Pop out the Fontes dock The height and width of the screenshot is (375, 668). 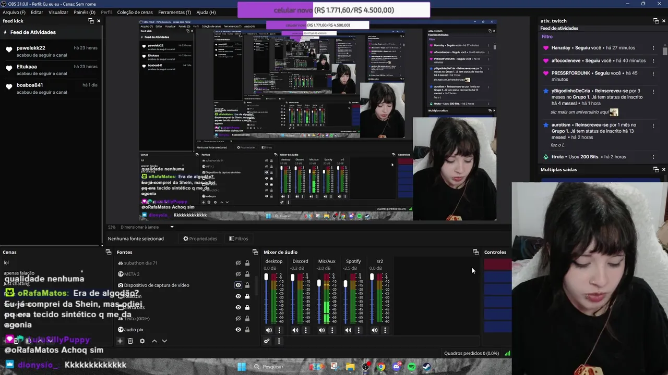click(255, 252)
